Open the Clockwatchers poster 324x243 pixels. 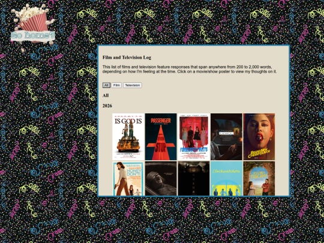(x=226, y=179)
